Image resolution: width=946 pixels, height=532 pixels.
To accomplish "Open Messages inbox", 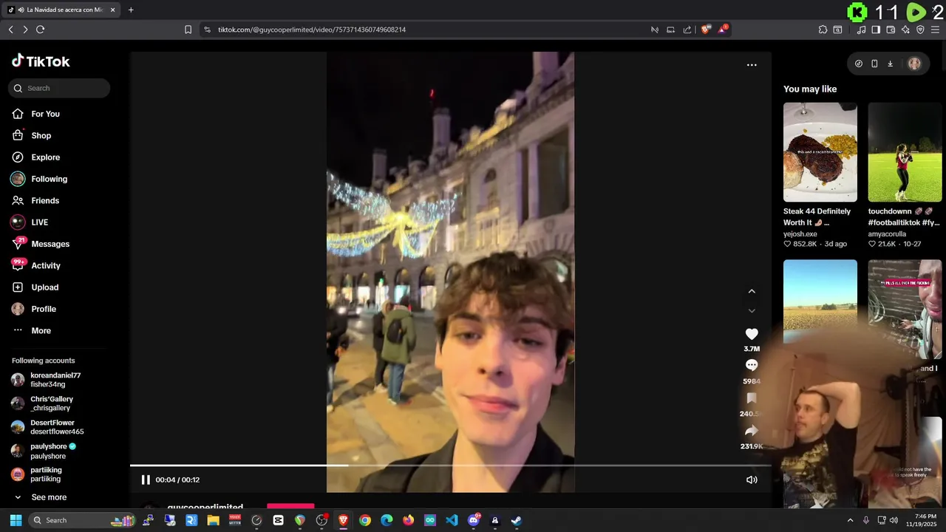I will click(50, 244).
